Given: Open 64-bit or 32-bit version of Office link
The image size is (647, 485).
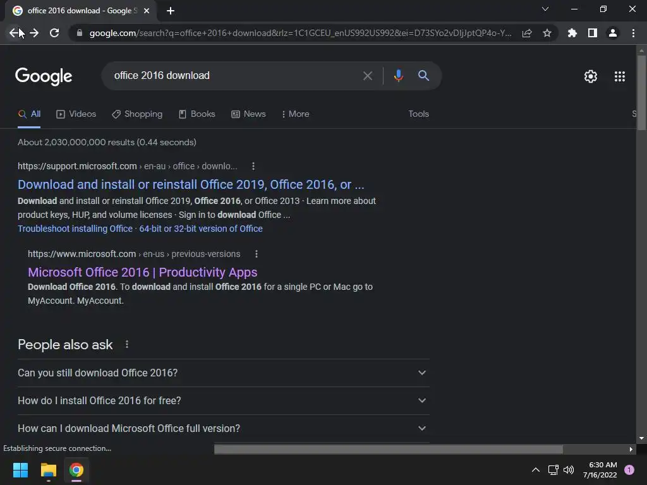Looking at the screenshot, I should click(x=201, y=229).
